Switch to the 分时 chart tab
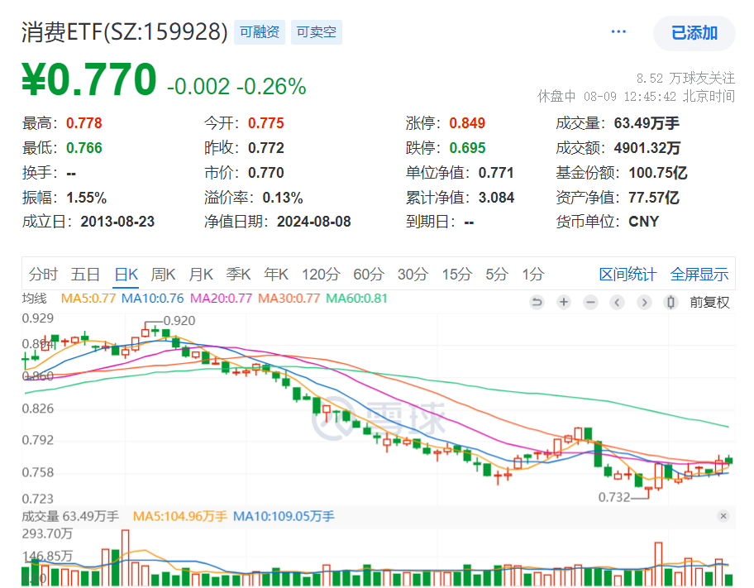 (x=43, y=275)
